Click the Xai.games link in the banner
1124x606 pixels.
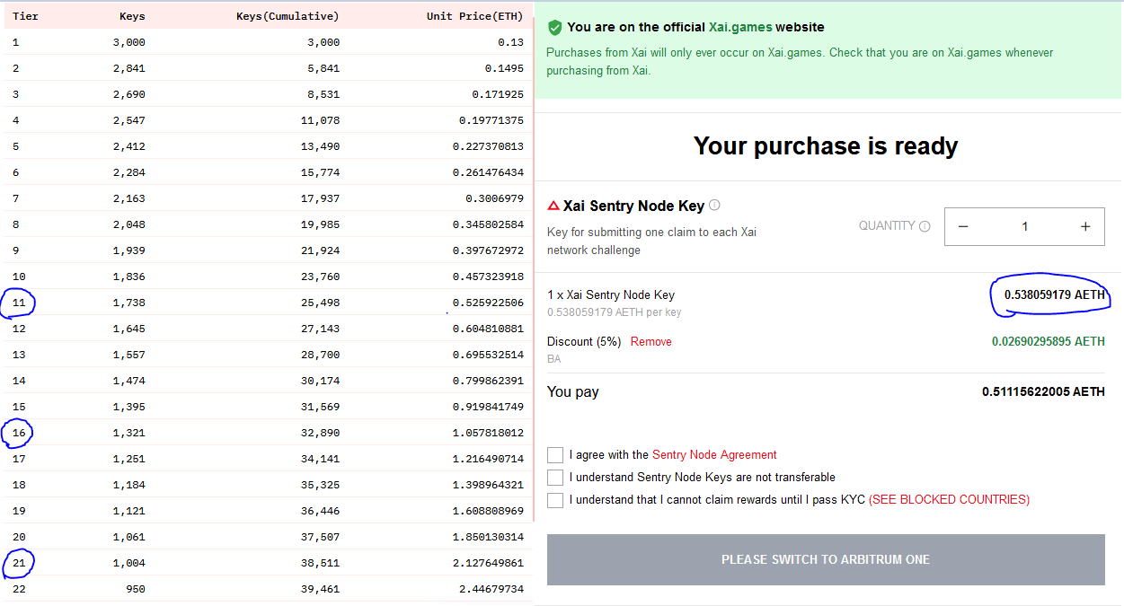tap(741, 28)
